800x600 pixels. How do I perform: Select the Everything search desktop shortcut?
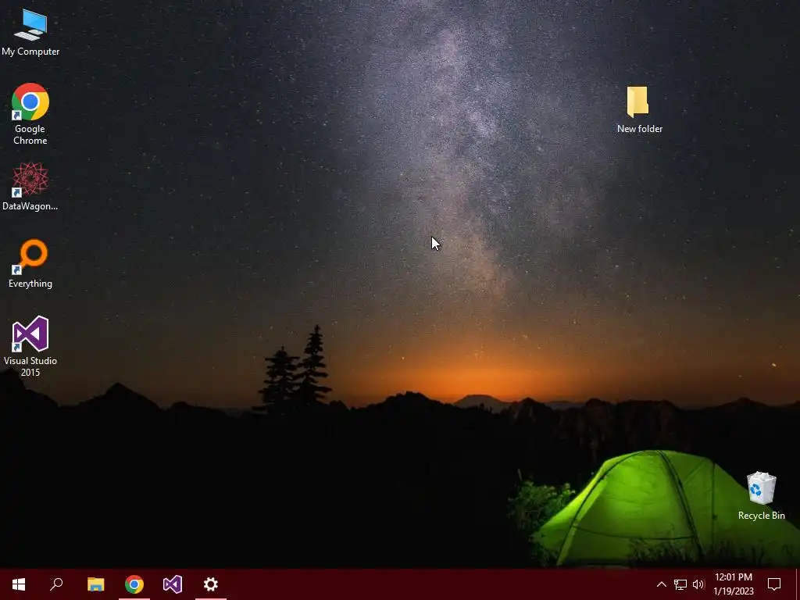[30, 263]
